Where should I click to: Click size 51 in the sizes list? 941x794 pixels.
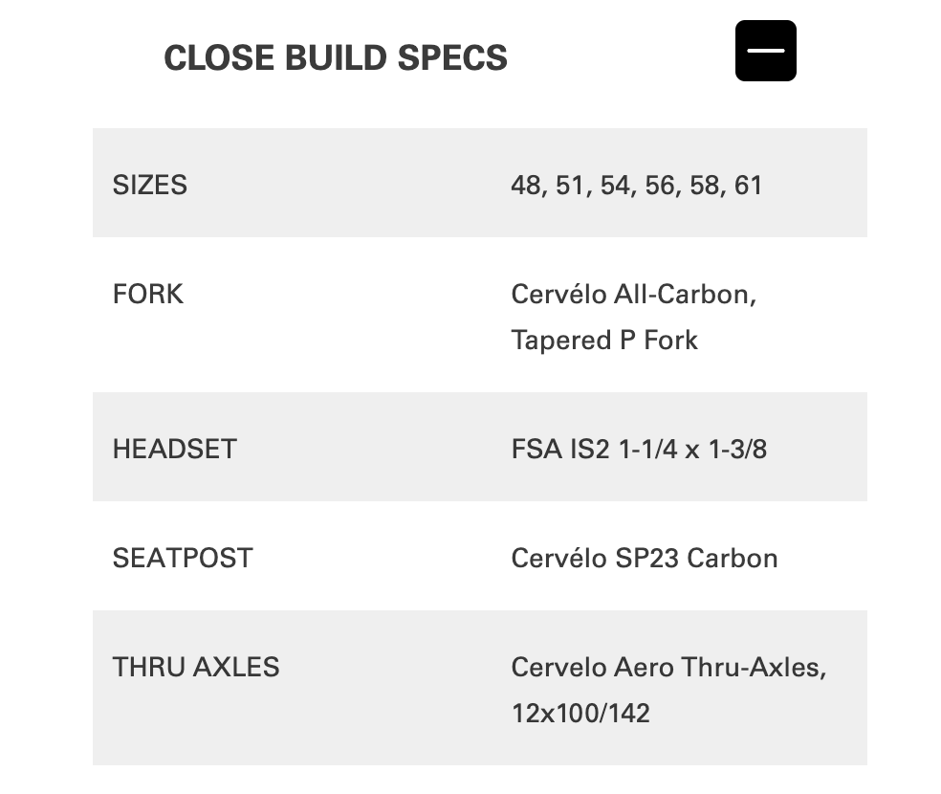[570, 185]
